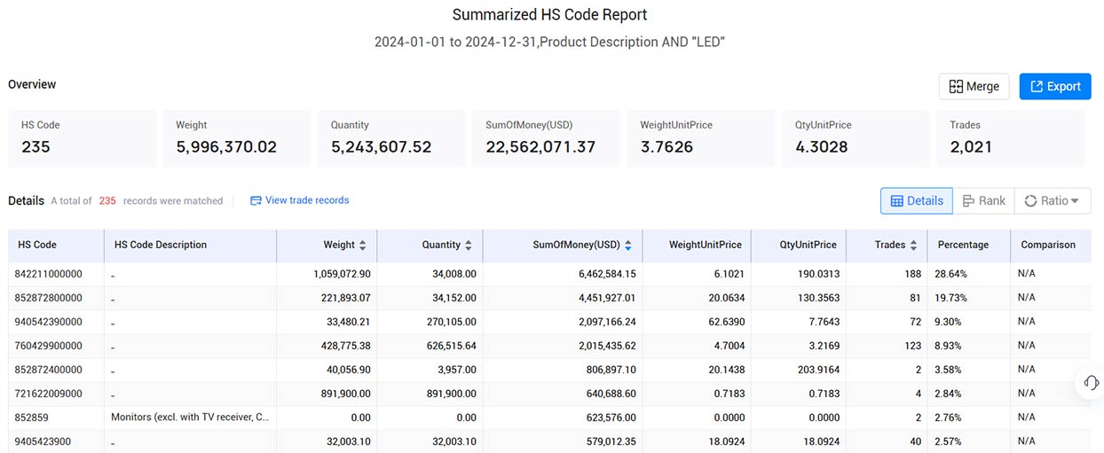
Task: Click the Trades column sort icon
Action: 913,246
